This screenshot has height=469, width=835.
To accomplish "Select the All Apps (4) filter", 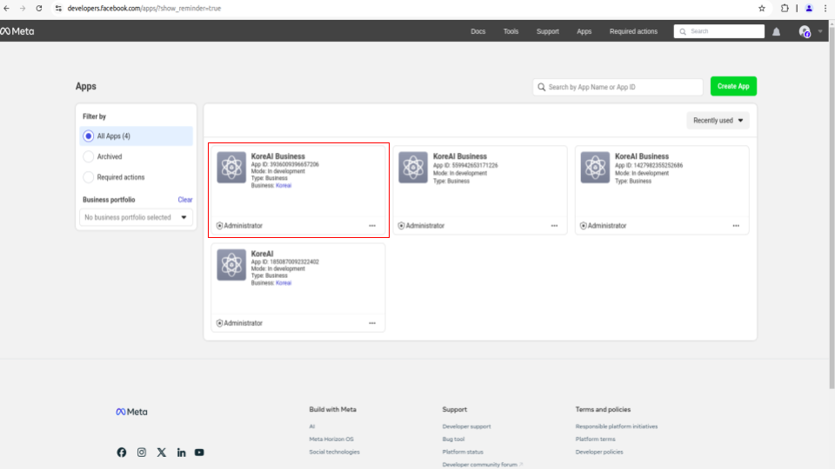I will coord(137,136).
